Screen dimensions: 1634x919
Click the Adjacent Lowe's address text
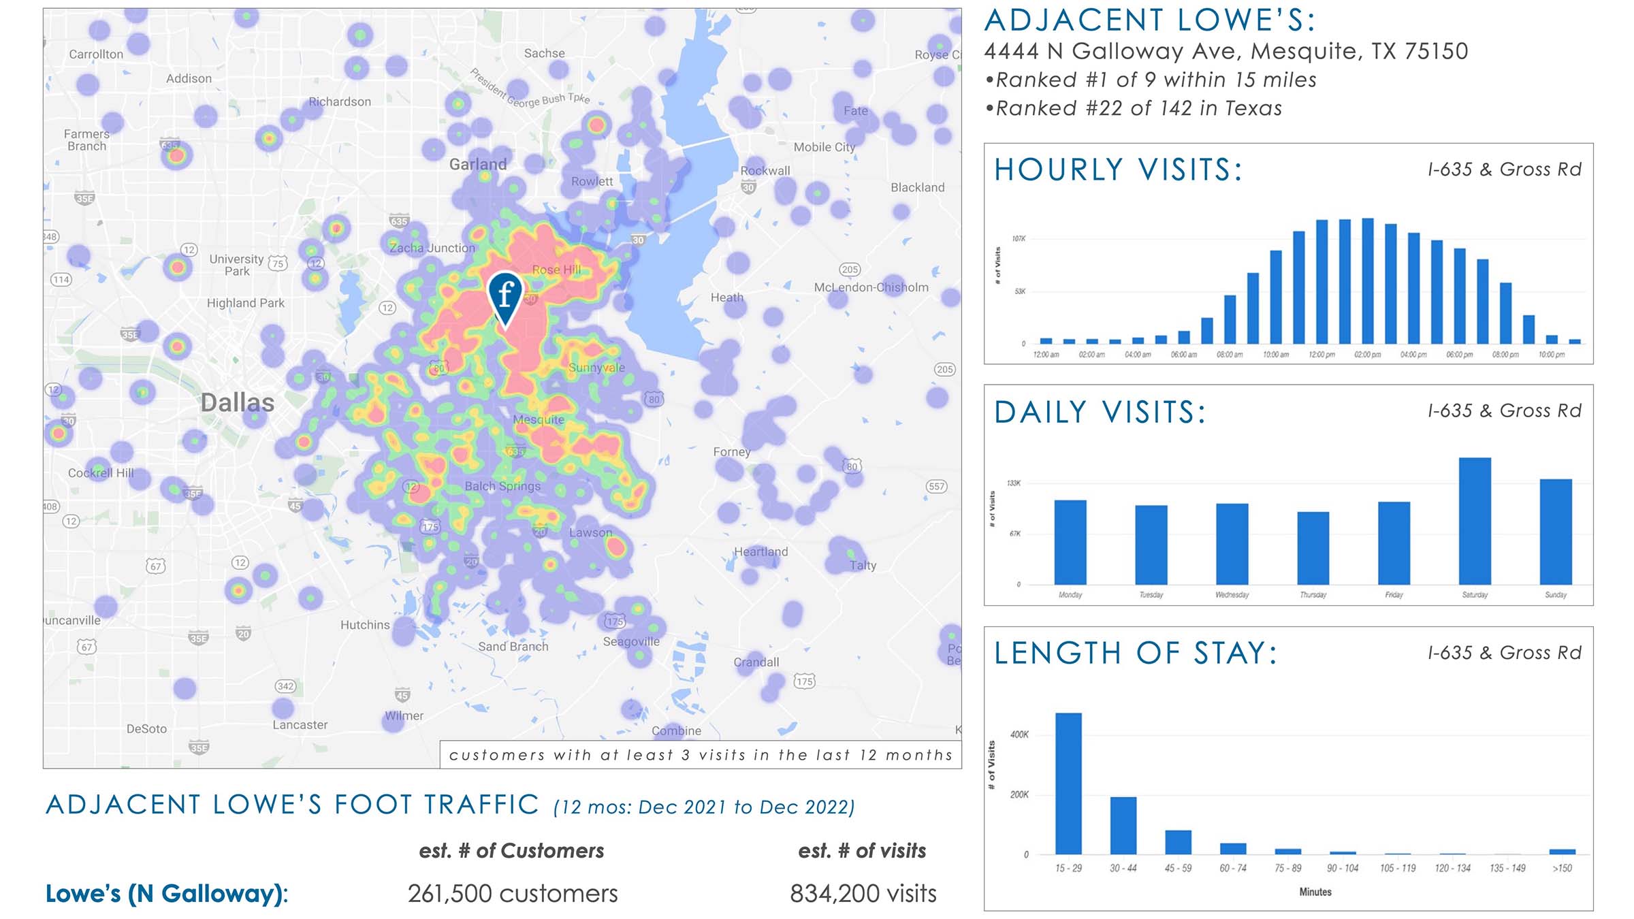[1225, 51]
